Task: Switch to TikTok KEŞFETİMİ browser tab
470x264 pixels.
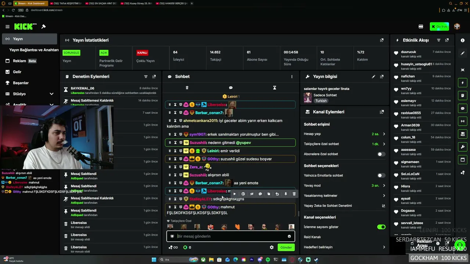Action: tap(66, 3)
